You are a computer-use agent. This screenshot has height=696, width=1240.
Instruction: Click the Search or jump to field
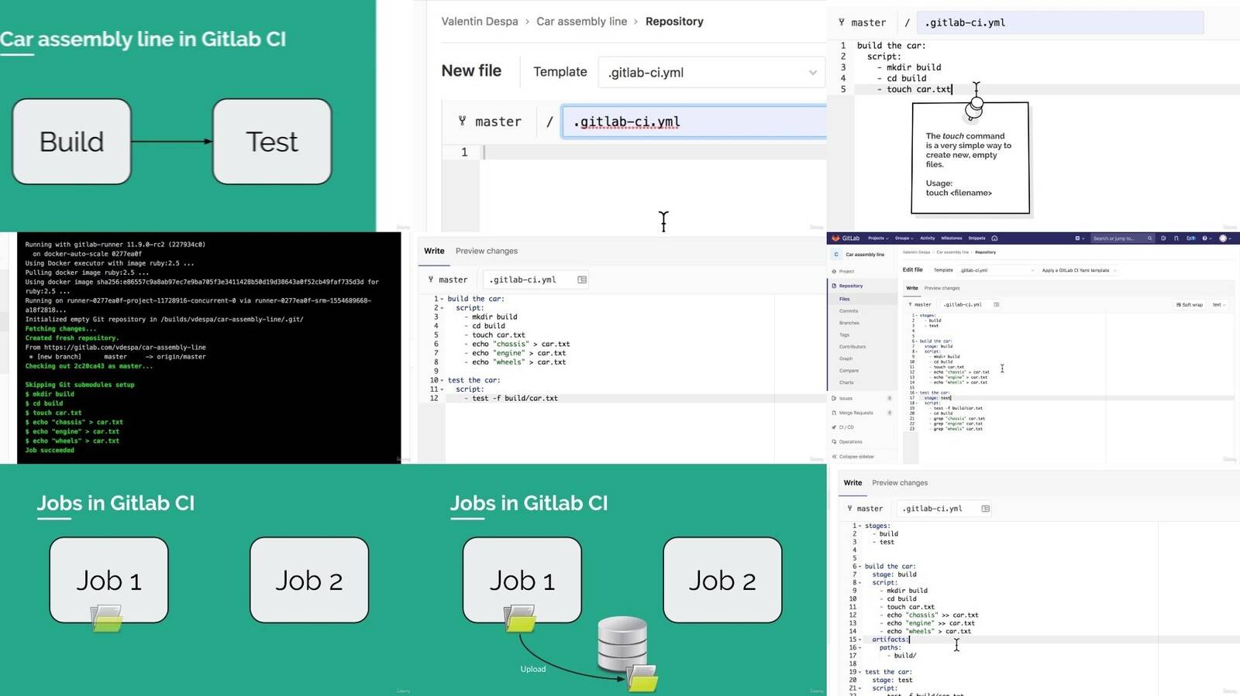click(x=1122, y=238)
